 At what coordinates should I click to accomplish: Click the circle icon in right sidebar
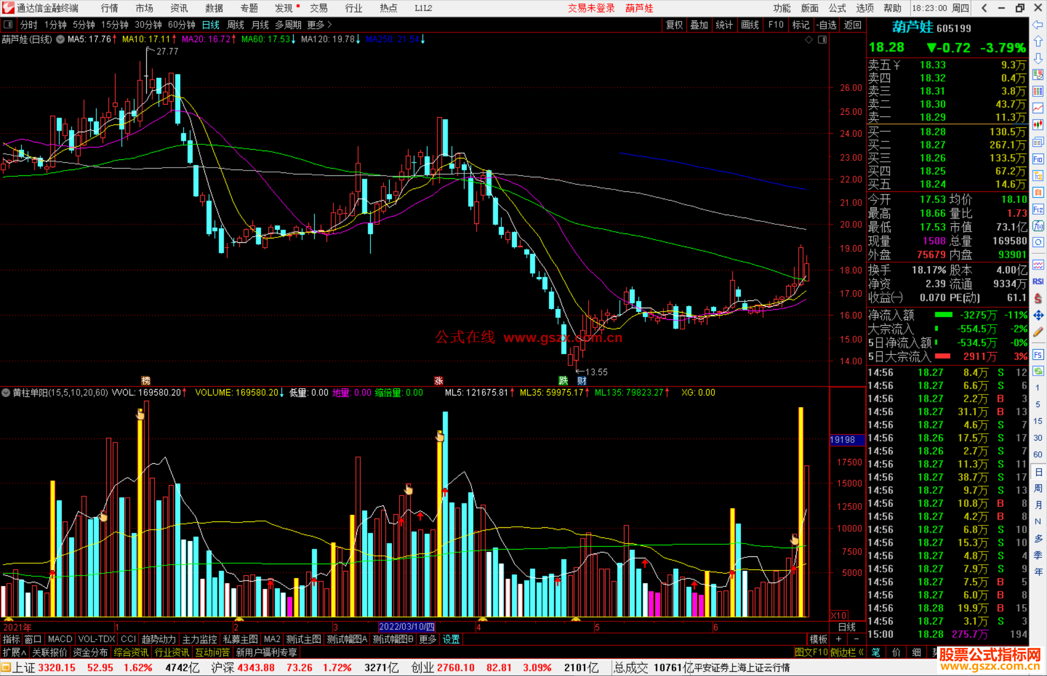(1038, 242)
